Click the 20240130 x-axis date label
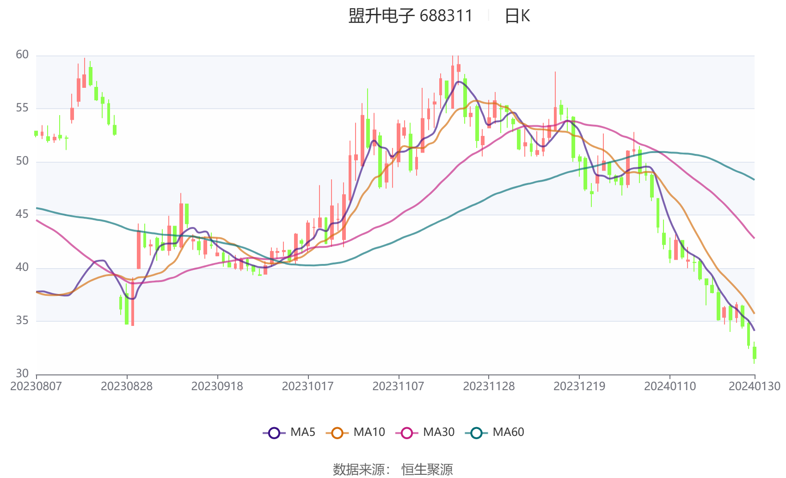Viewport: 786px width, 478px height. (x=755, y=386)
